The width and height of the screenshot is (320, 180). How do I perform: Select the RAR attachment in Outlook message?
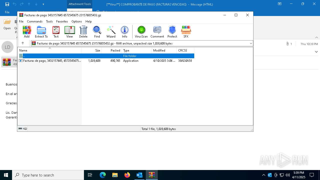click(9, 62)
